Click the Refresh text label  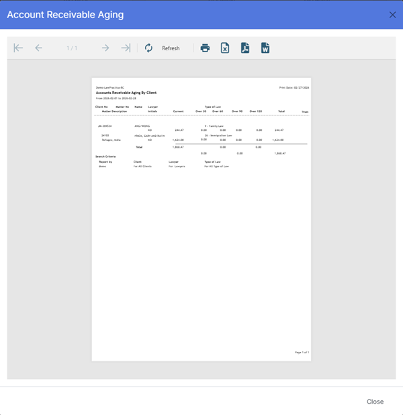pos(171,48)
